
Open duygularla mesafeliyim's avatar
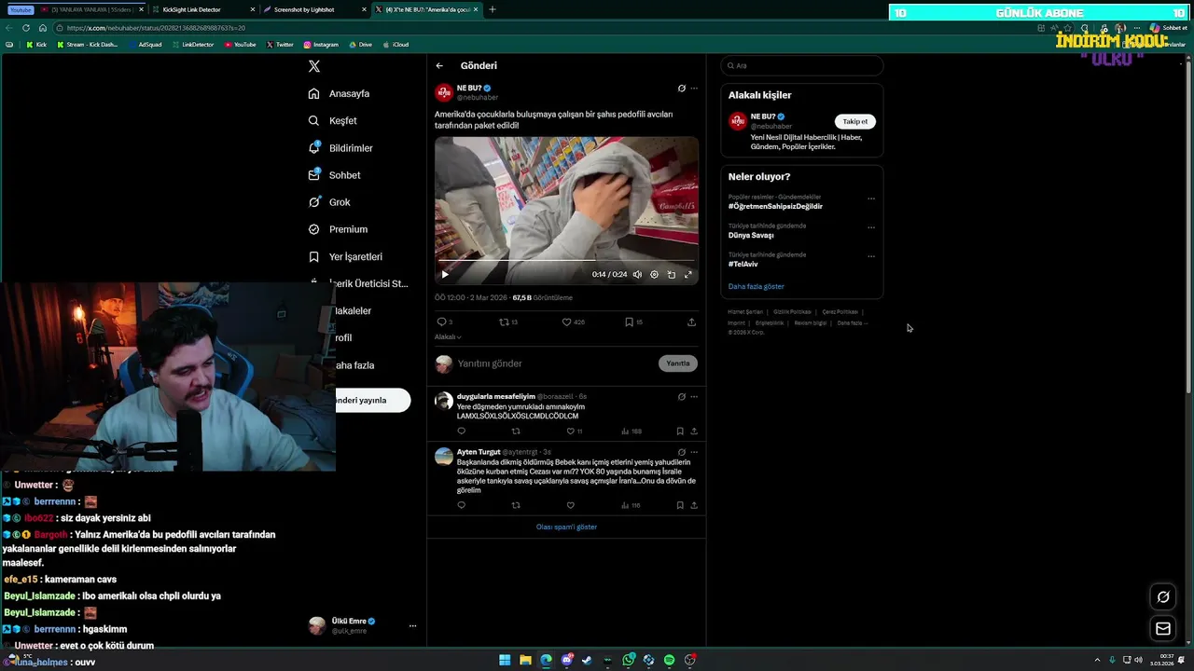point(444,401)
